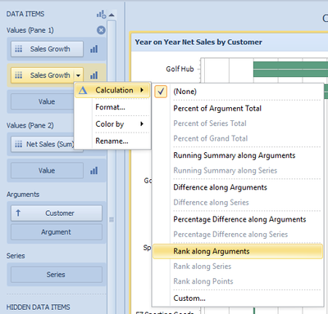Screen dimensions: 328x314
Task: Choose Running Summary along Arguments
Action: (235, 155)
